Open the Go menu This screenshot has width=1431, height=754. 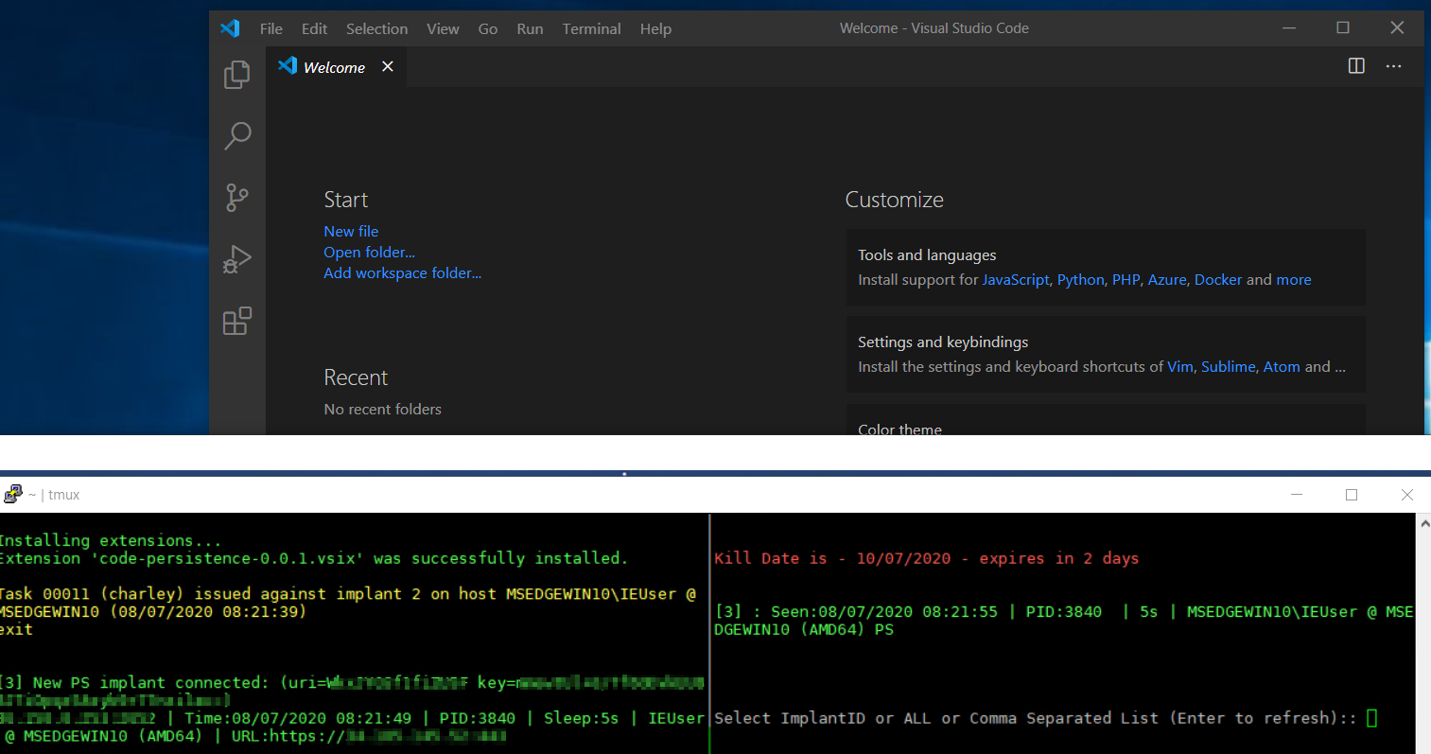tap(488, 28)
